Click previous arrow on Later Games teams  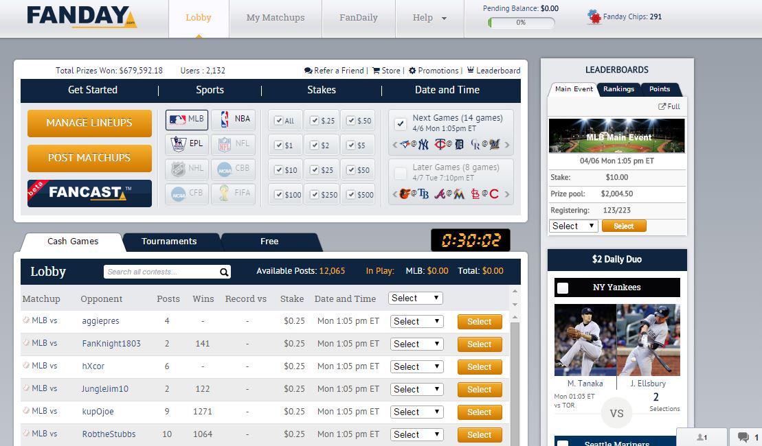(x=394, y=194)
